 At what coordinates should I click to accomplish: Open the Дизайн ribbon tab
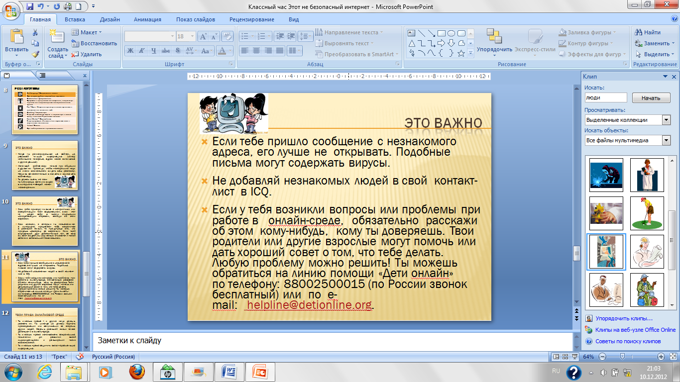110,19
